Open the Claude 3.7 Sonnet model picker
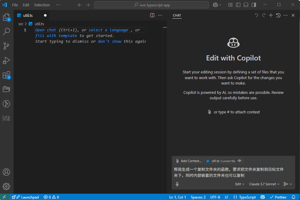This screenshot has height=200, width=300. tap(264, 184)
